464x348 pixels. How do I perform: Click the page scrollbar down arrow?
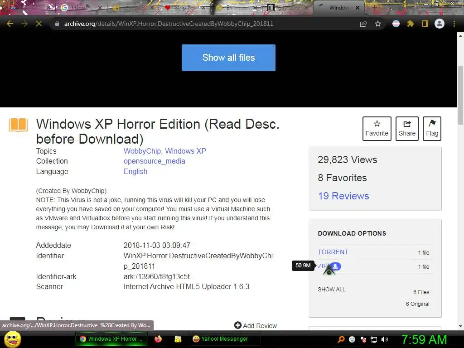coord(460,326)
